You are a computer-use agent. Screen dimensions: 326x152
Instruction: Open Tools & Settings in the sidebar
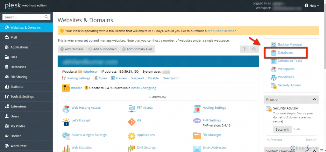coord(26,97)
